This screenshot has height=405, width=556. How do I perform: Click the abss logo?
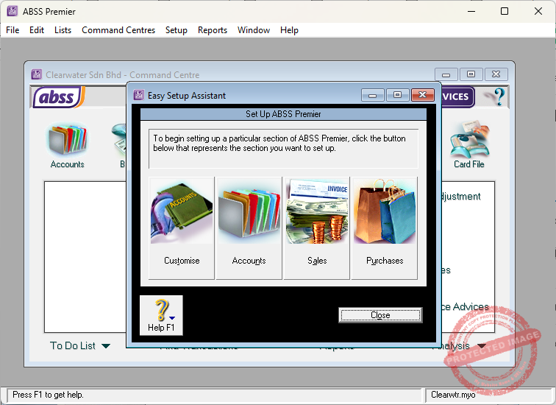pos(59,97)
